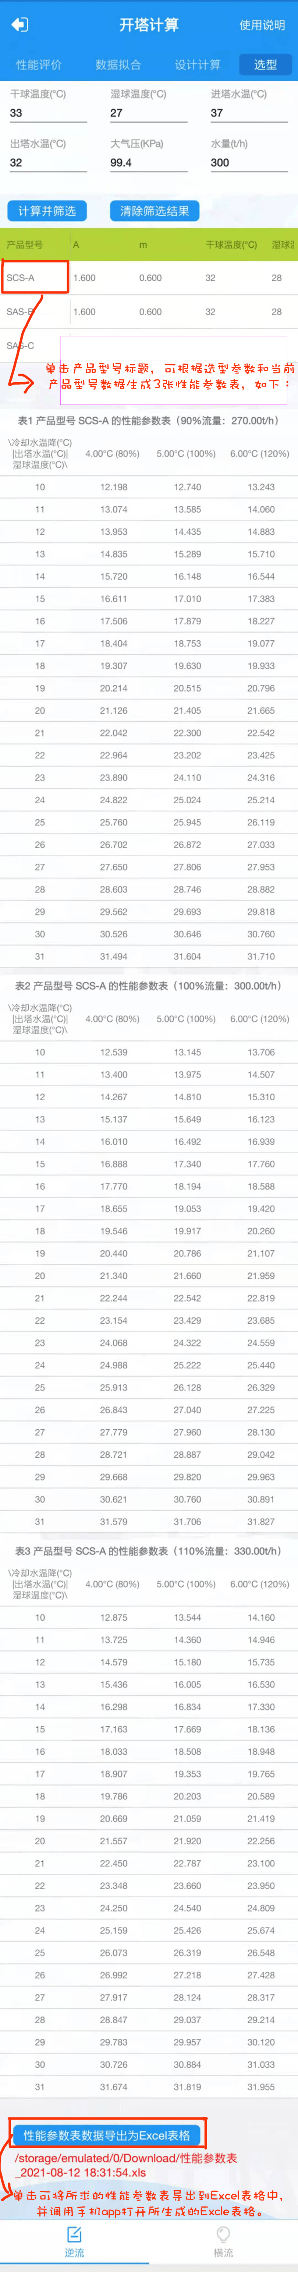Select product model SAS-C row
Screen dimensions: 298x2272
click(149, 345)
